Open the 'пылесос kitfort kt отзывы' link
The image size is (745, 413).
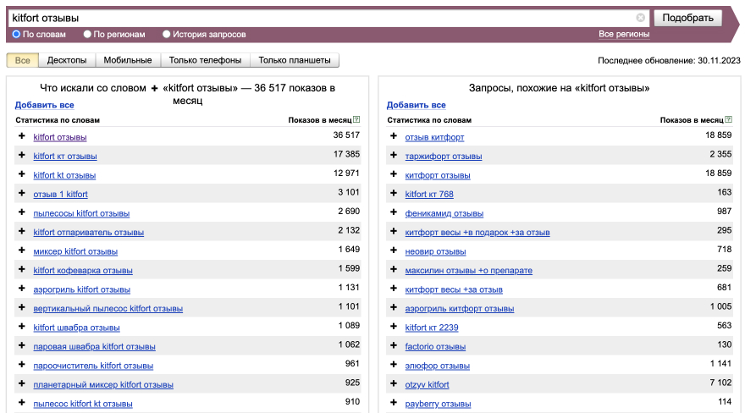[83, 404]
